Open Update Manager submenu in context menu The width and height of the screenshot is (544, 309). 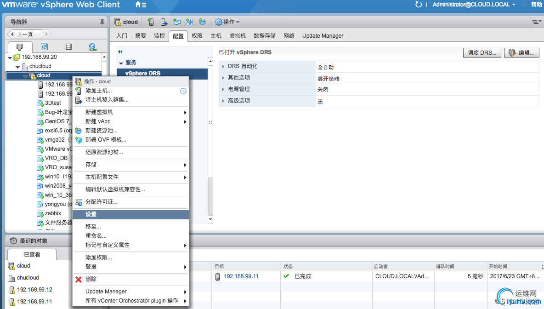131,291
